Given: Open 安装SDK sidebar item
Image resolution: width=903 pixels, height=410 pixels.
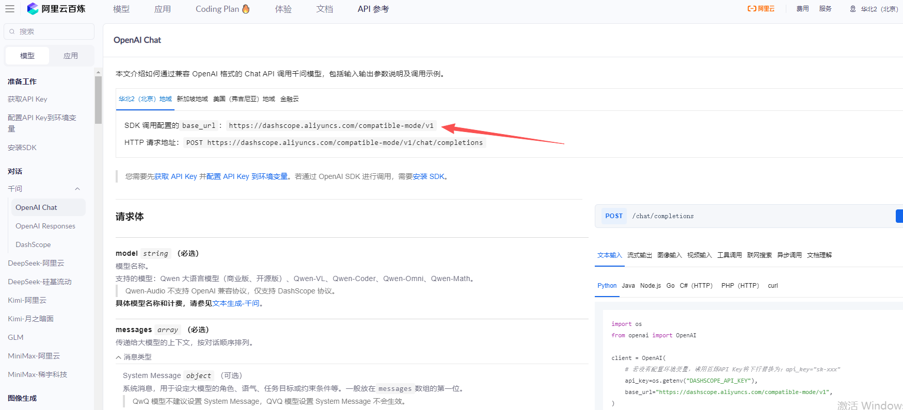Looking at the screenshot, I should [22, 147].
